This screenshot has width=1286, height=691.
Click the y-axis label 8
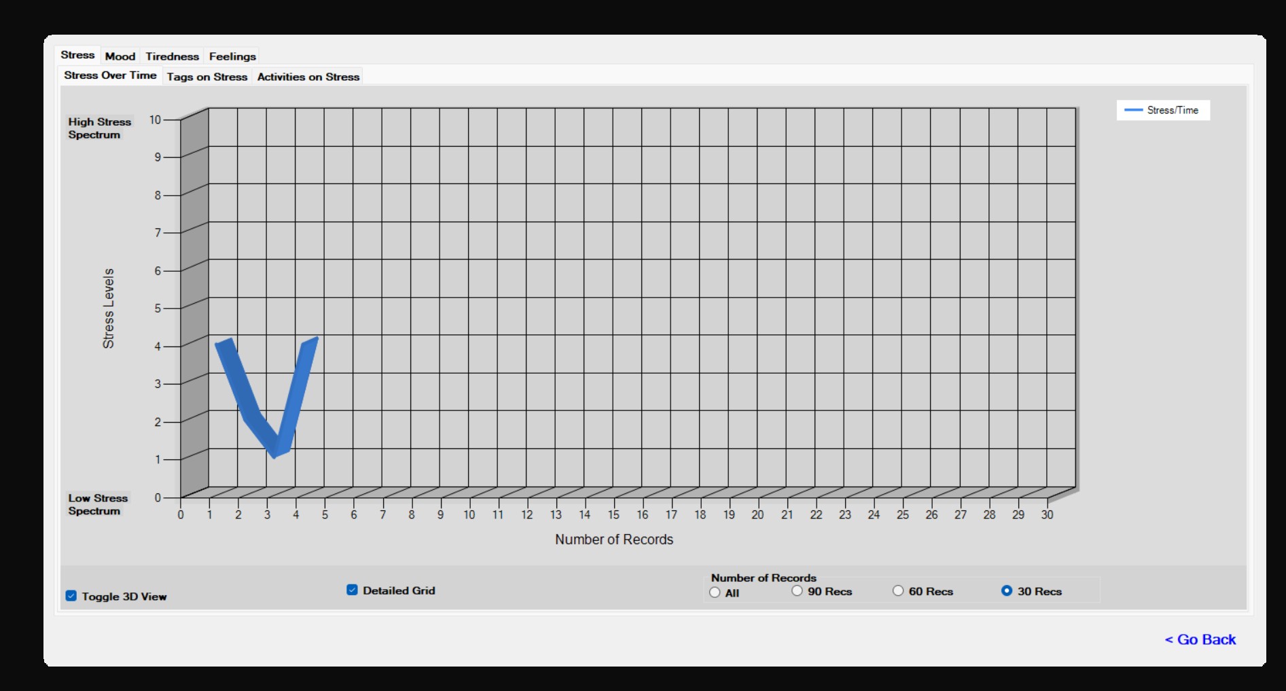pos(158,196)
